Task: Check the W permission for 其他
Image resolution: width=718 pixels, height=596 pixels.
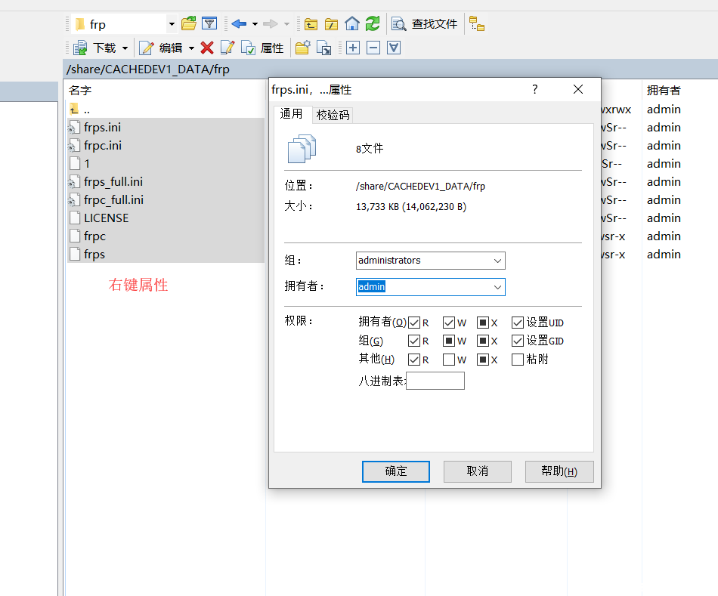Action: pyautogui.click(x=449, y=360)
